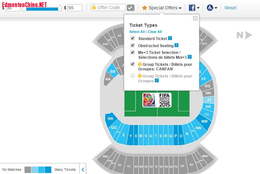
Task: Close the Ticket Types popup
Action: [195, 18]
